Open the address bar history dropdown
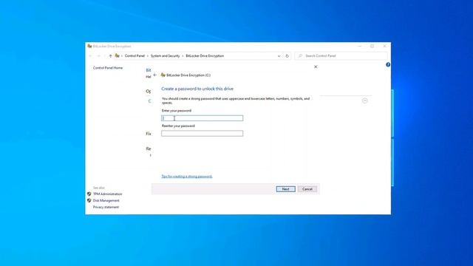This screenshot has width=473, height=266. point(279,56)
